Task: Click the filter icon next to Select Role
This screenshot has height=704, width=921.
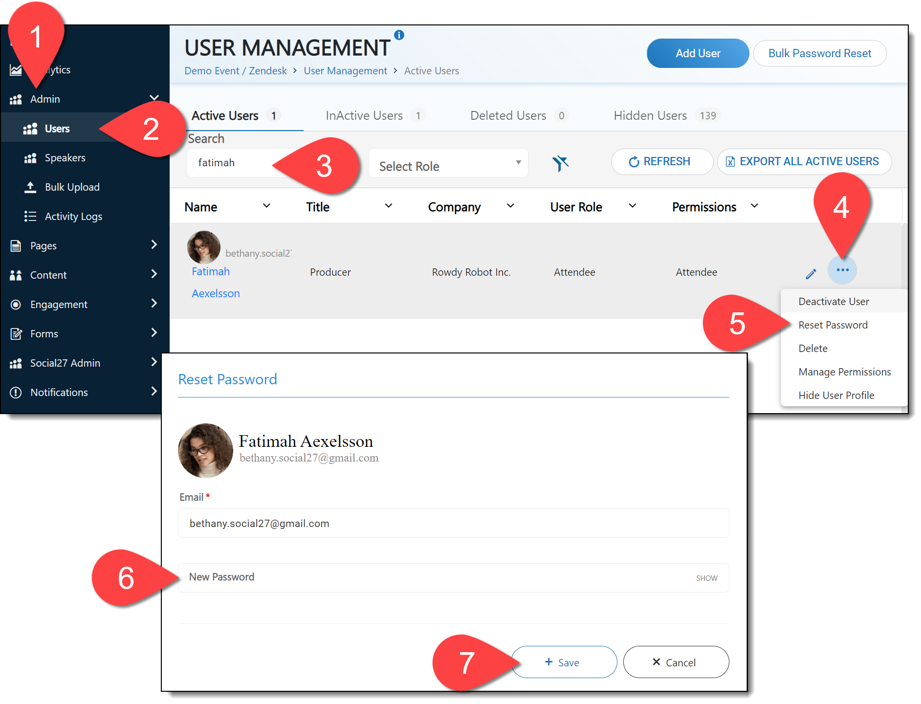Action: coord(561,163)
